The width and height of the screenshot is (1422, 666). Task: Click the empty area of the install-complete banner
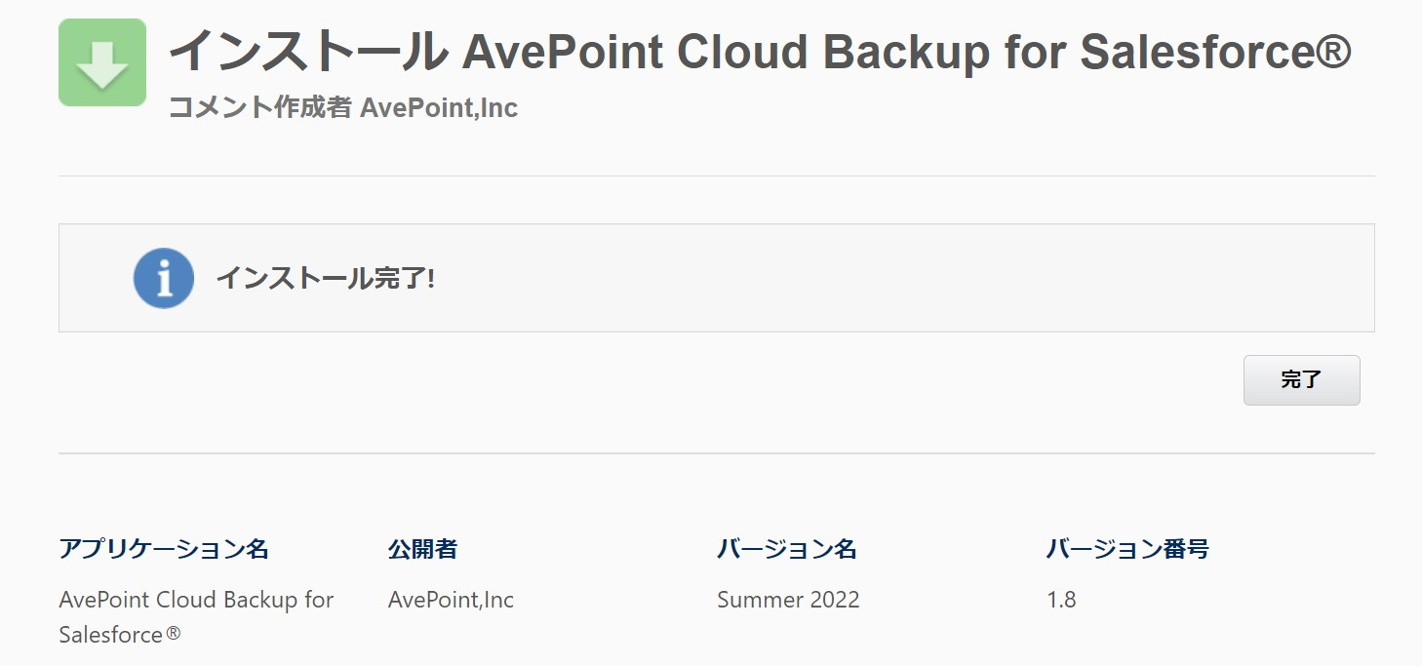878,279
